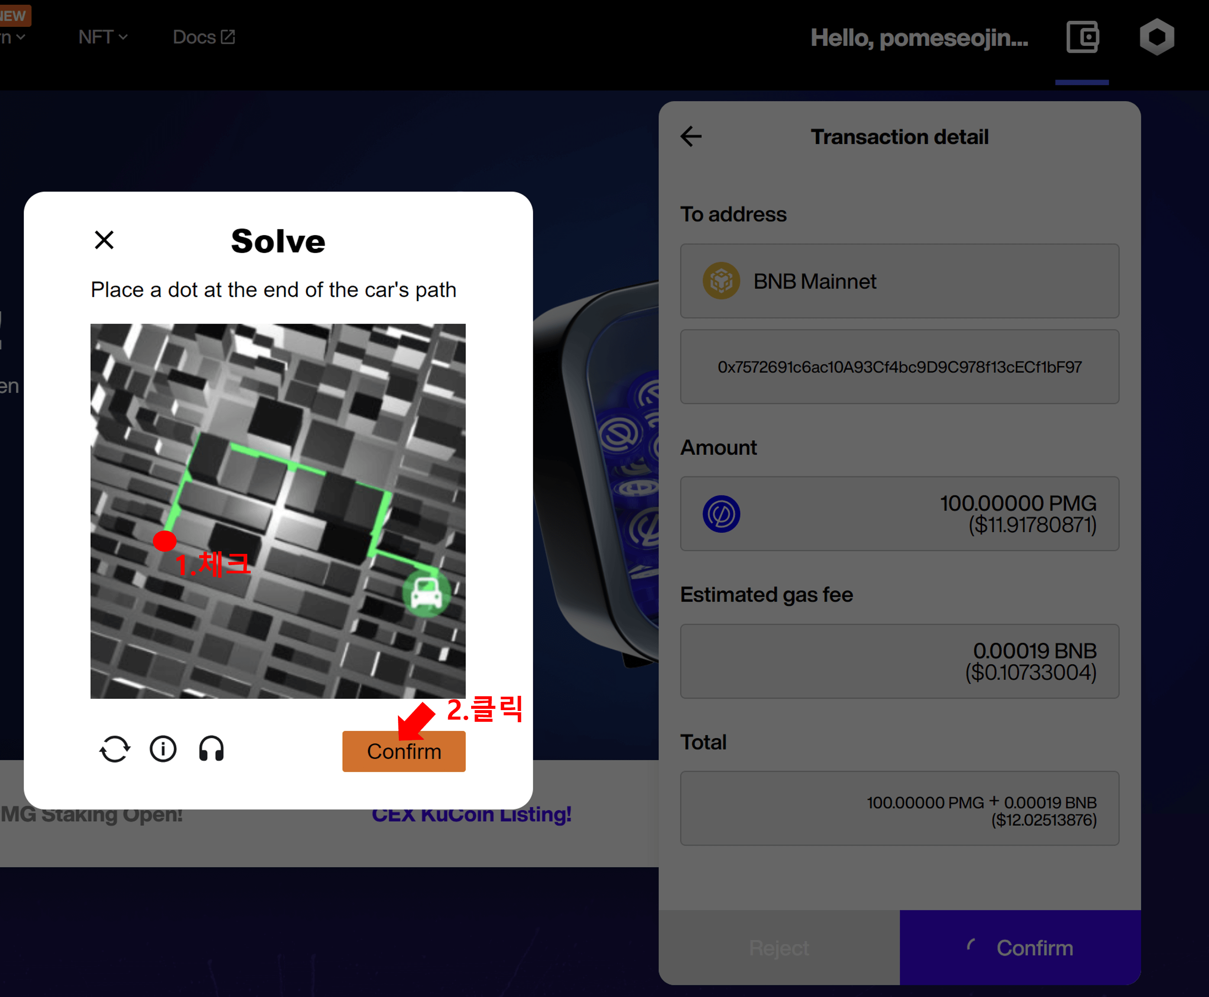Select BNB Mainnet network field

[x=899, y=281]
